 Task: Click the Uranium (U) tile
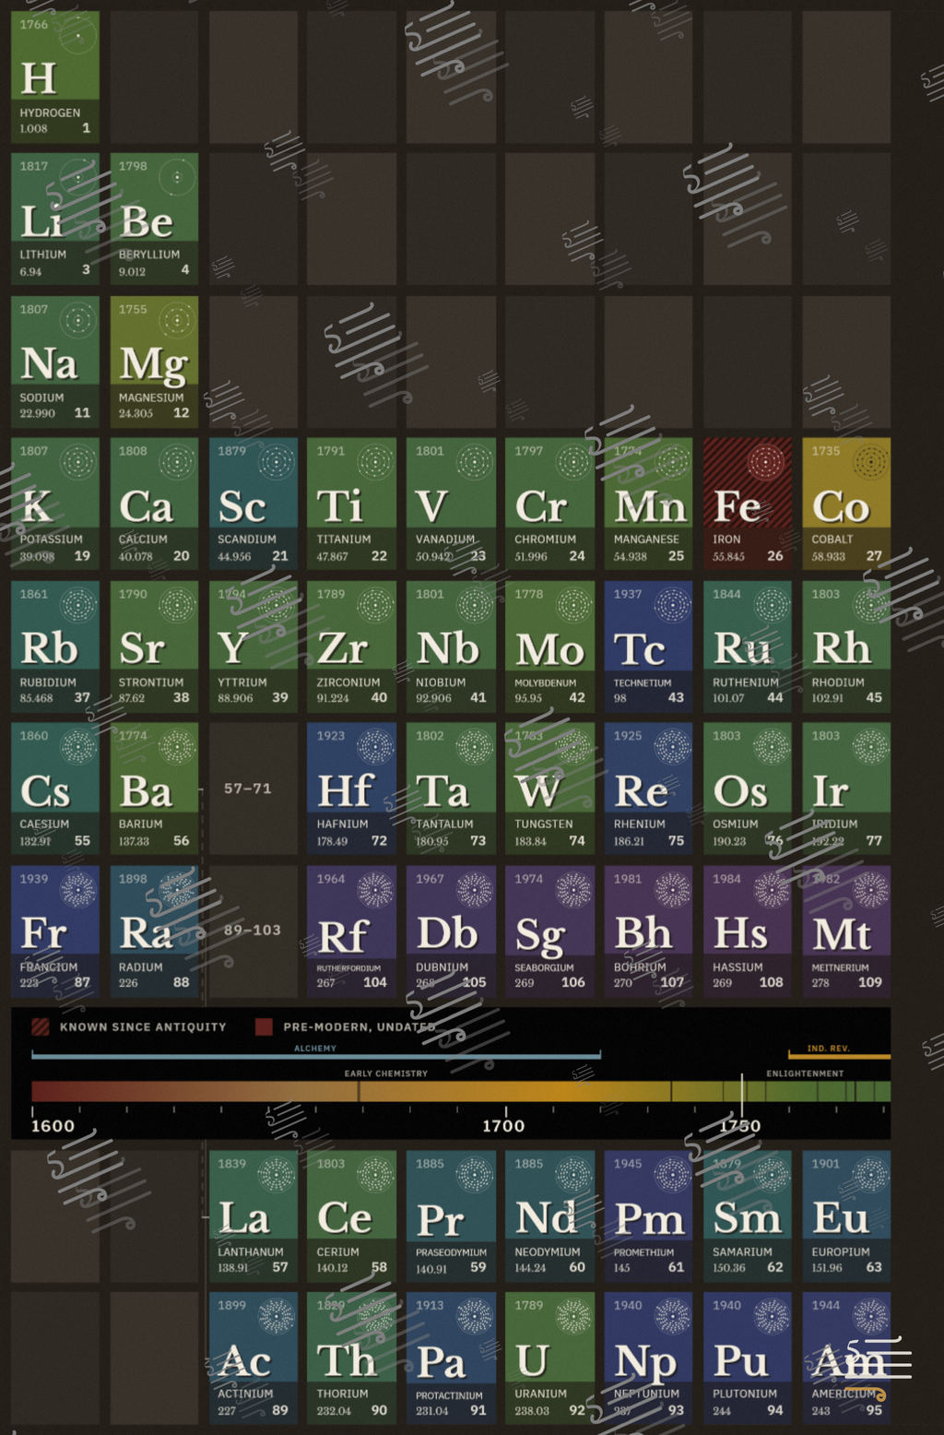[549, 1358]
